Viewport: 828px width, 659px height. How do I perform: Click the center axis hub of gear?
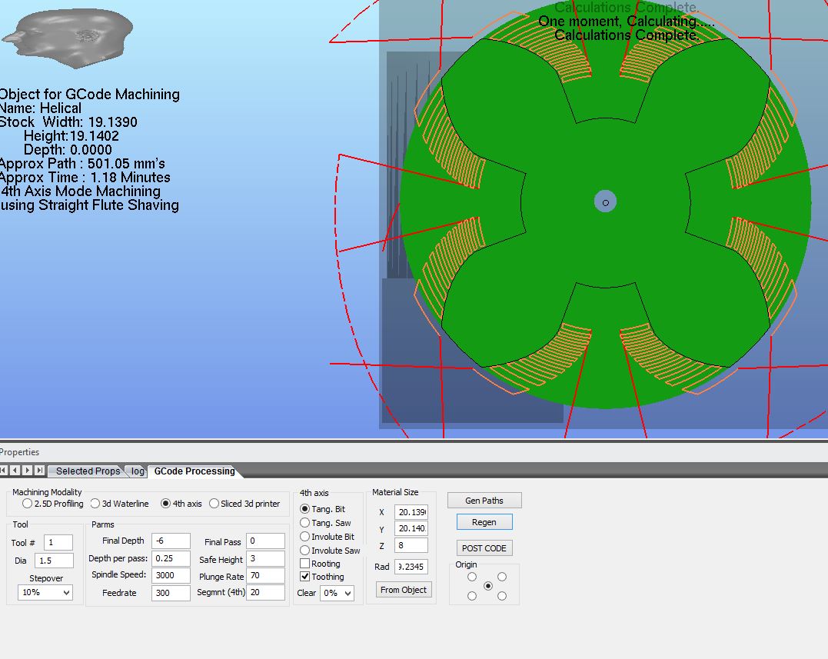pos(606,202)
